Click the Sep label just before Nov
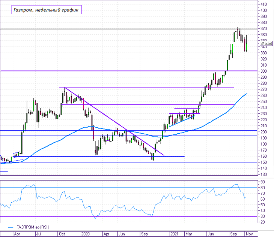Viewport: 274px width, 237px height. (233, 234)
